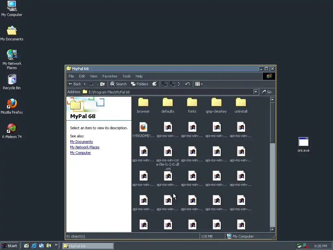The height and width of the screenshot is (250, 333).
Task: Click Back arrow in Explorer toolbar
Action: click(x=75, y=84)
